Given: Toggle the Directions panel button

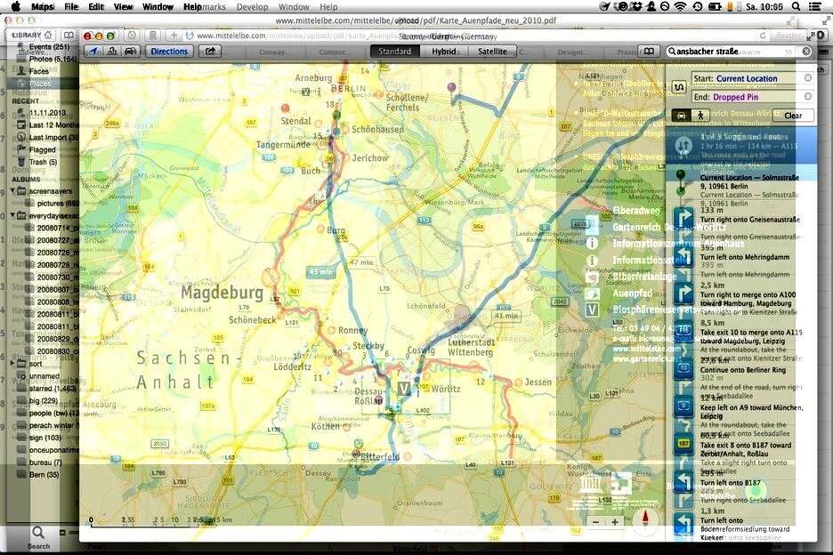Looking at the screenshot, I should coord(169,52).
